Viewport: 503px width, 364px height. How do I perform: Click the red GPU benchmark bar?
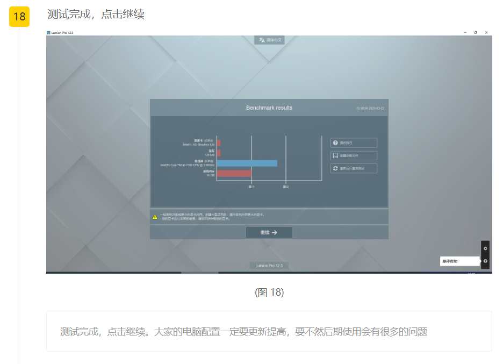[x=218, y=143]
